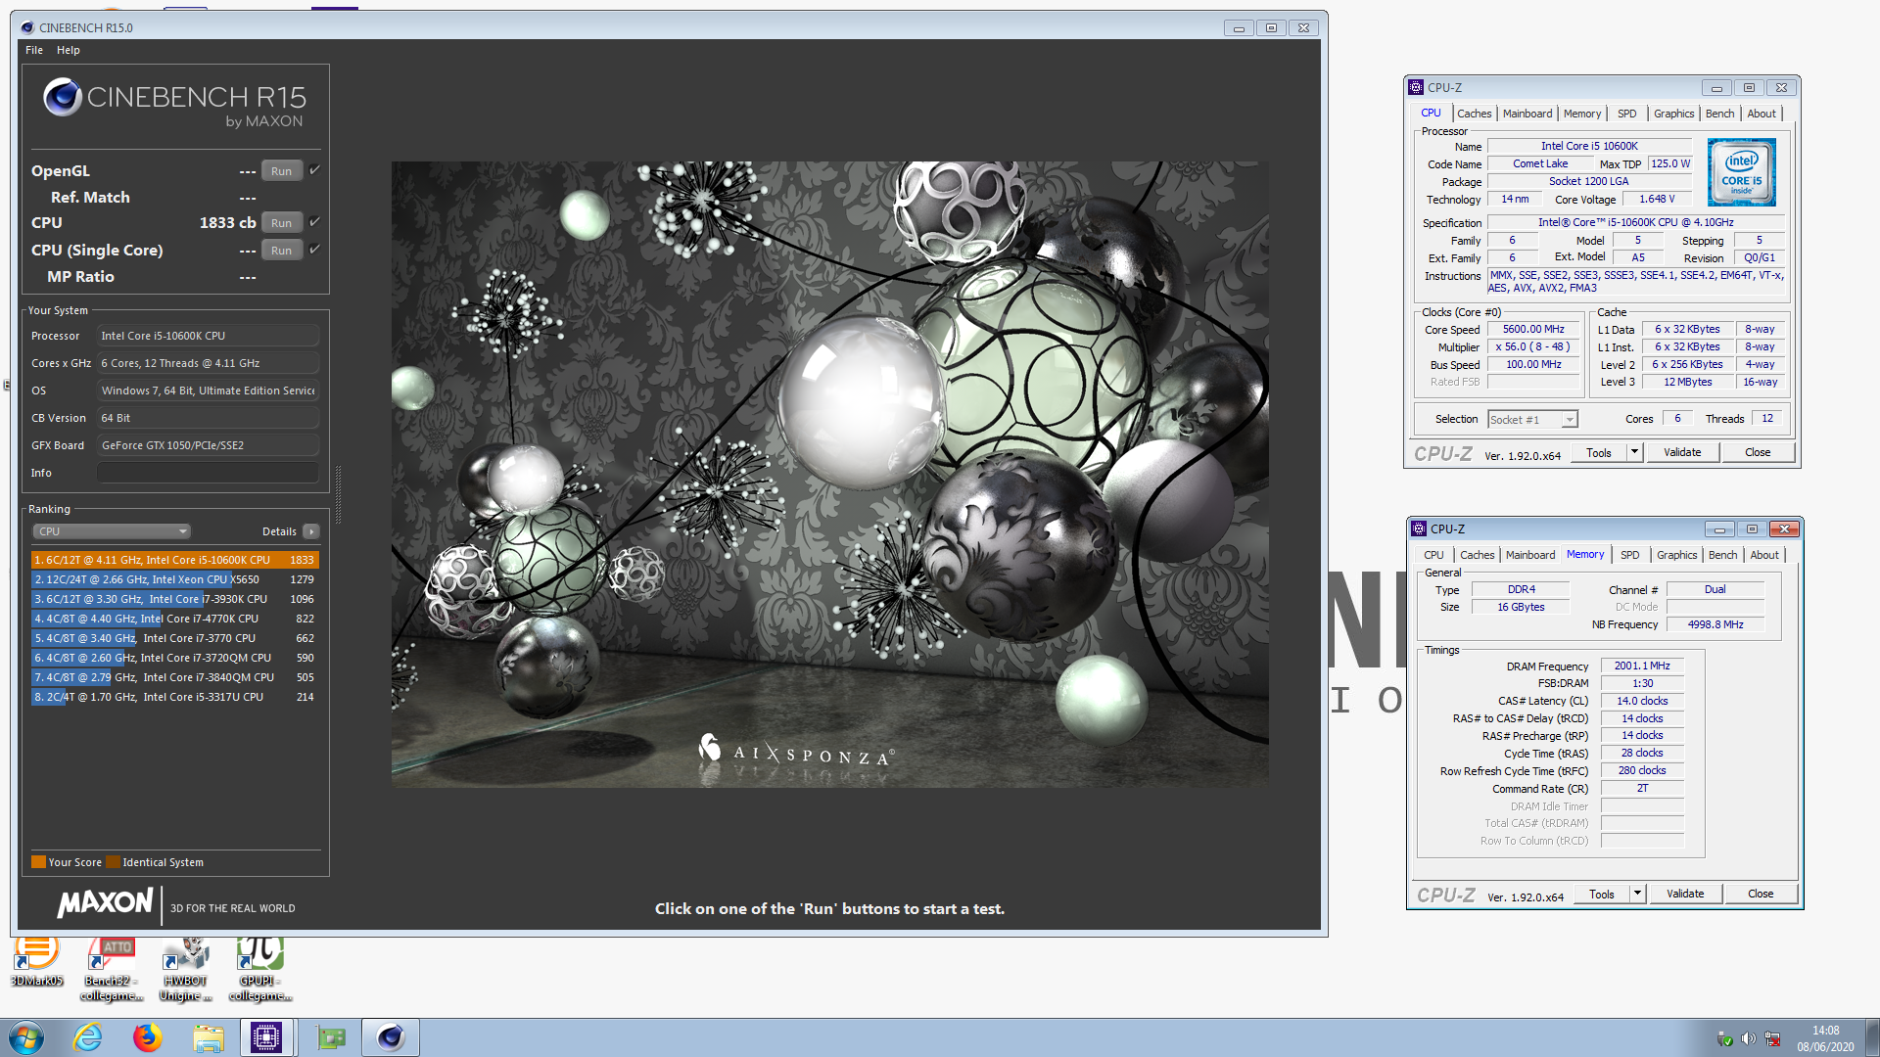Viewport: 1880px width, 1057px height.
Task: Toggle the OpenGL test checkbox
Action: tap(314, 170)
